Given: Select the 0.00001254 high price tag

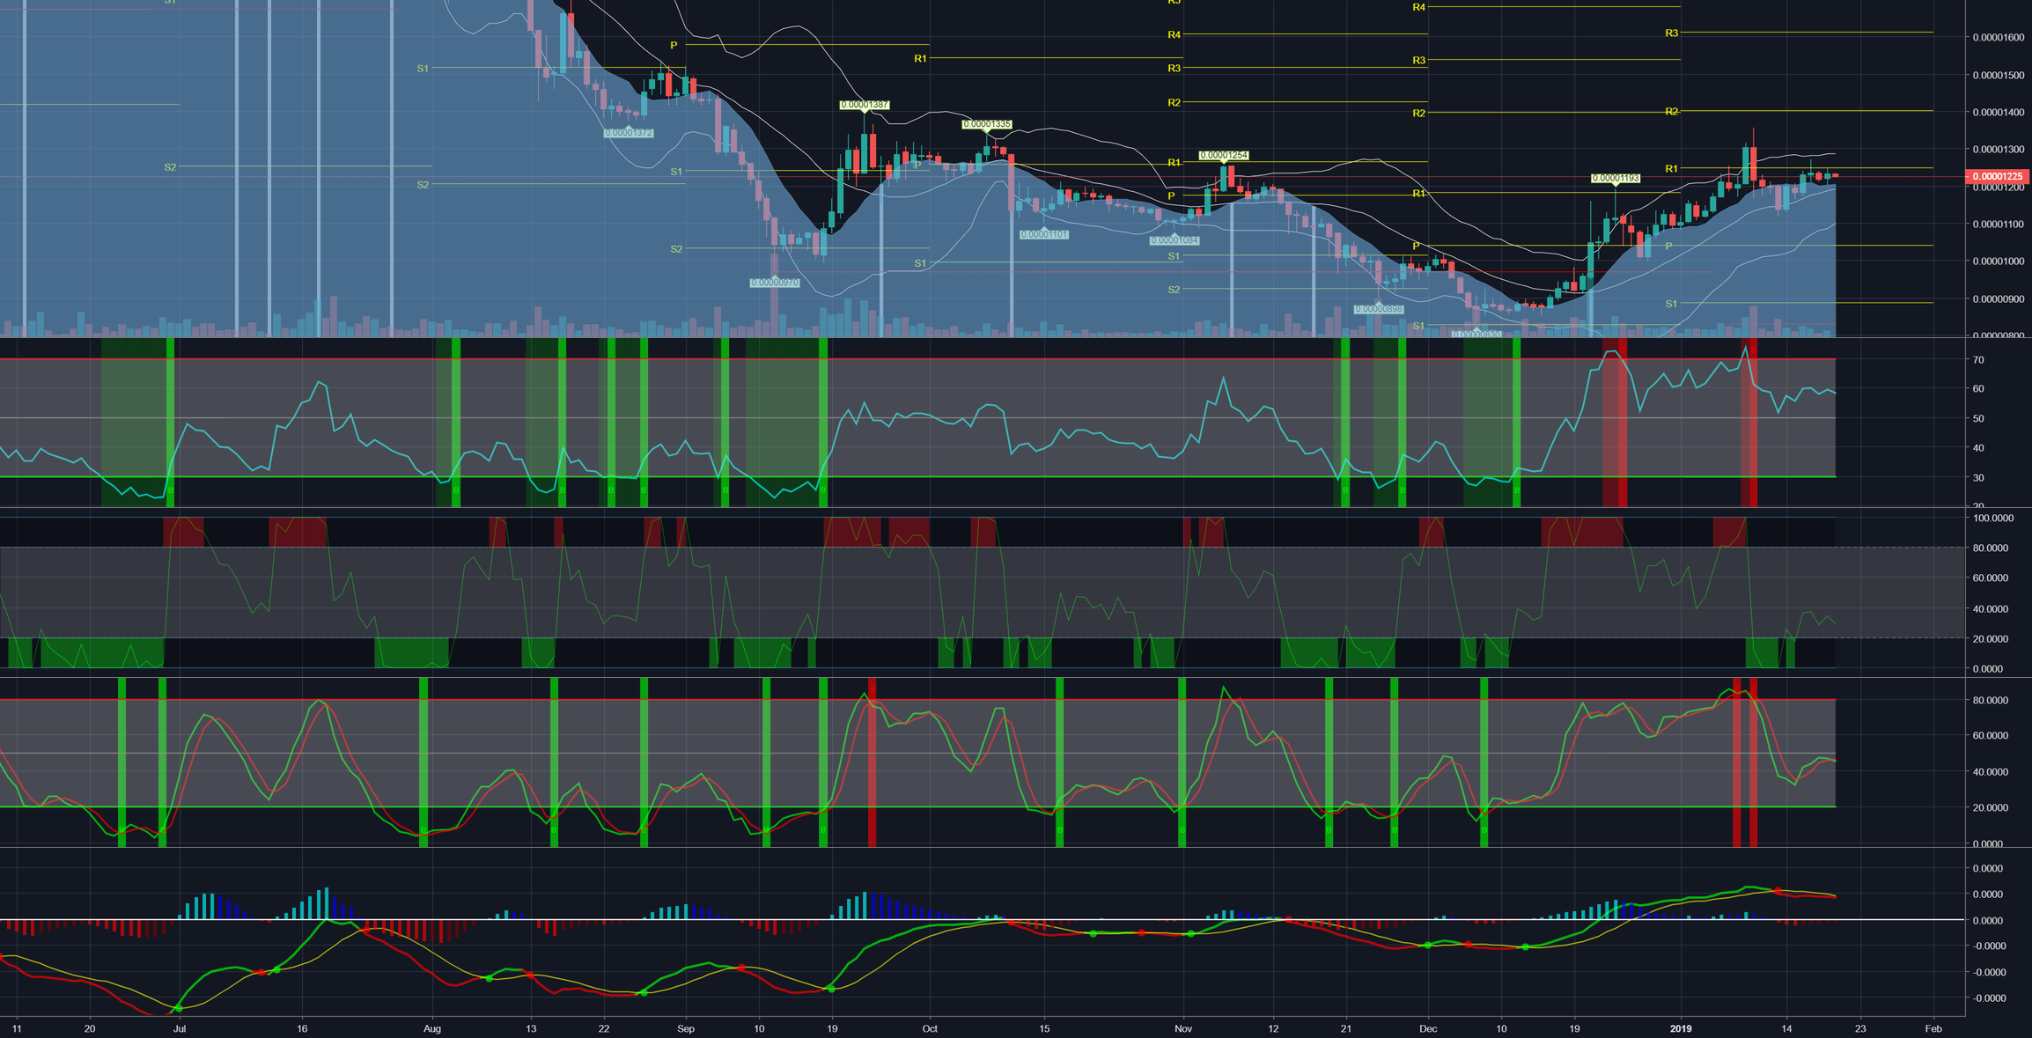Looking at the screenshot, I should click(x=1223, y=156).
